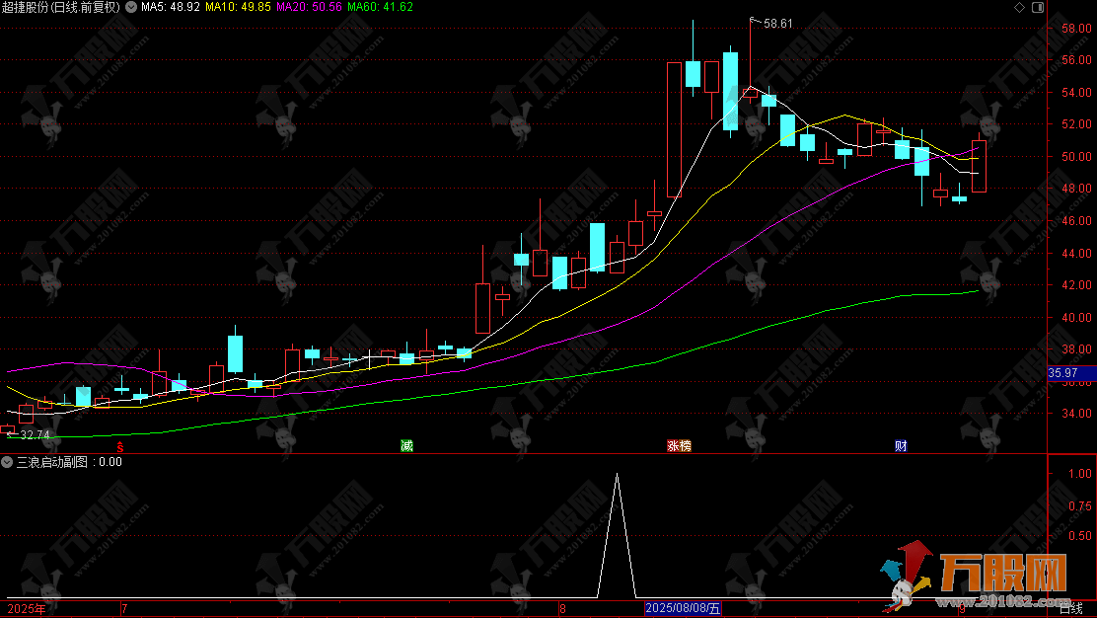Click the diamond icon at top right
Screen dimensions: 1097x618
tap(1019, 7)
